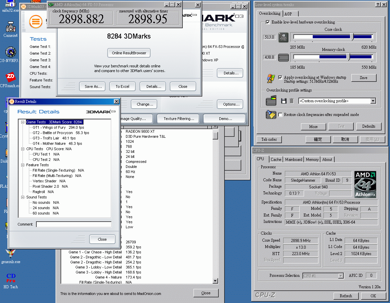Open Options in 3DMark03 window
Image resolution: width=390 pixels, height=303 pixels.
(x=230, y=104)
